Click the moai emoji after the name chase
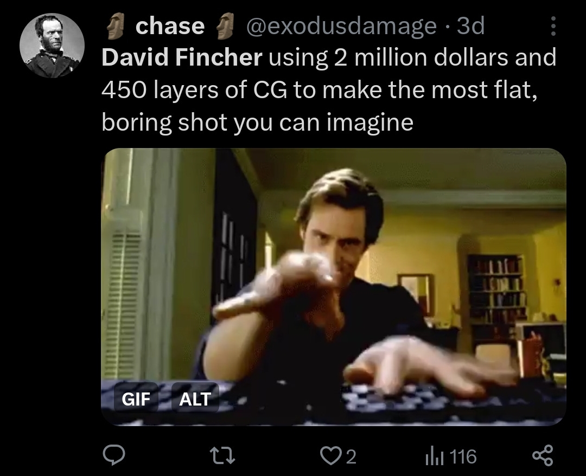Image resolution: width=586 pixels, height=476 pixels. point(225,26)
